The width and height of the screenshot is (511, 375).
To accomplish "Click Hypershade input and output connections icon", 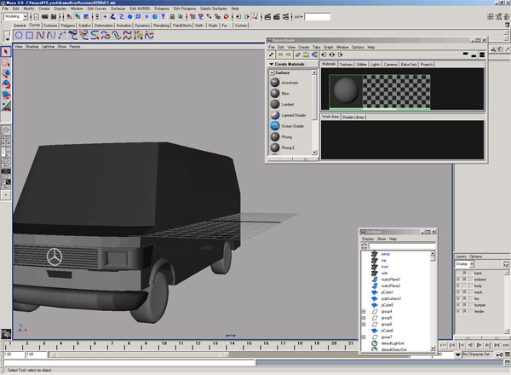I will pyautogui.click(x=332, y=55).
